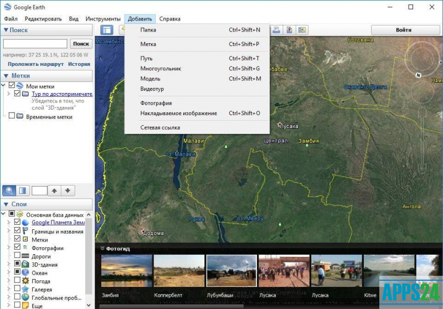Click the Gallery star layer icon
The width and height of the screenshot is (443, 309).
25,289
